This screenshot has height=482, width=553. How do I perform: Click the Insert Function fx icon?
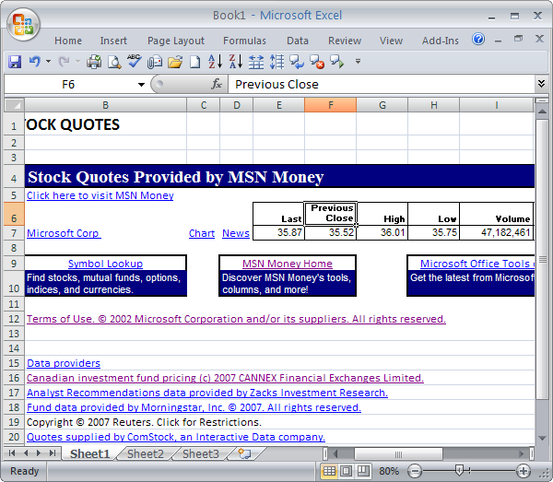pos(217,84)
